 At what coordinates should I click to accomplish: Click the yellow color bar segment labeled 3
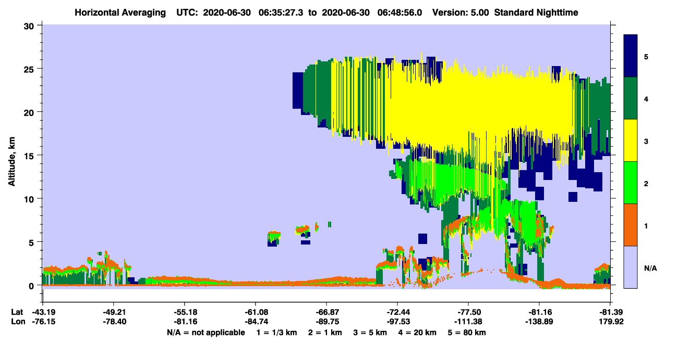coord(631,140)
